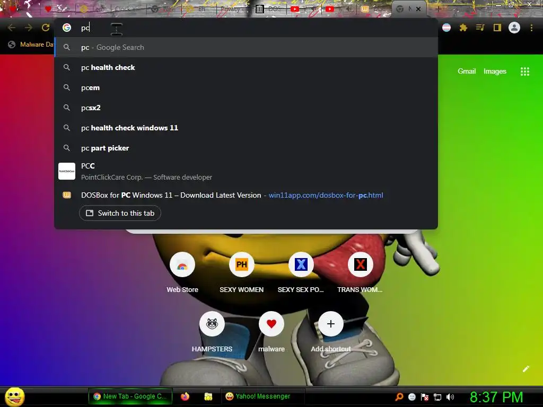
Task: Select the 'pc health check' suggestion
Action: (246, 67)
